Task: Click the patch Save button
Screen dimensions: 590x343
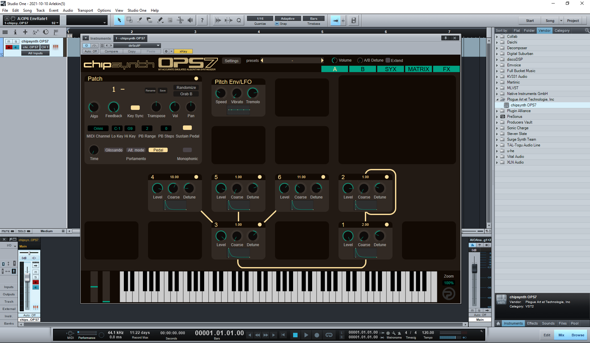Action: point(163,91)
